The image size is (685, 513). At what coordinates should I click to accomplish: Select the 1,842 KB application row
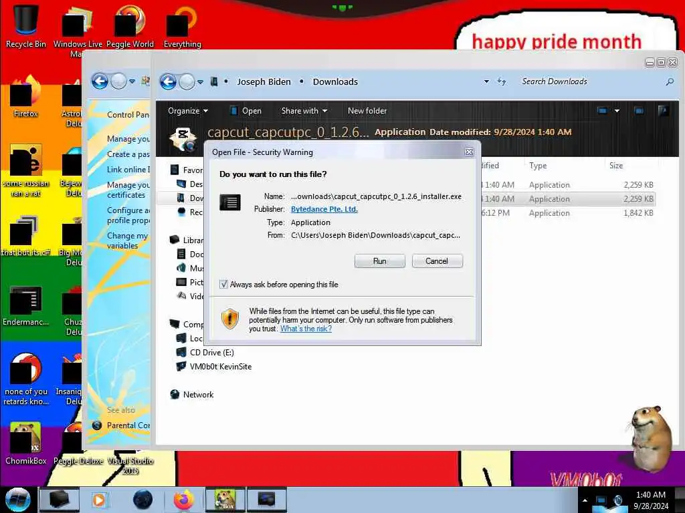click(x=568, y=213)
